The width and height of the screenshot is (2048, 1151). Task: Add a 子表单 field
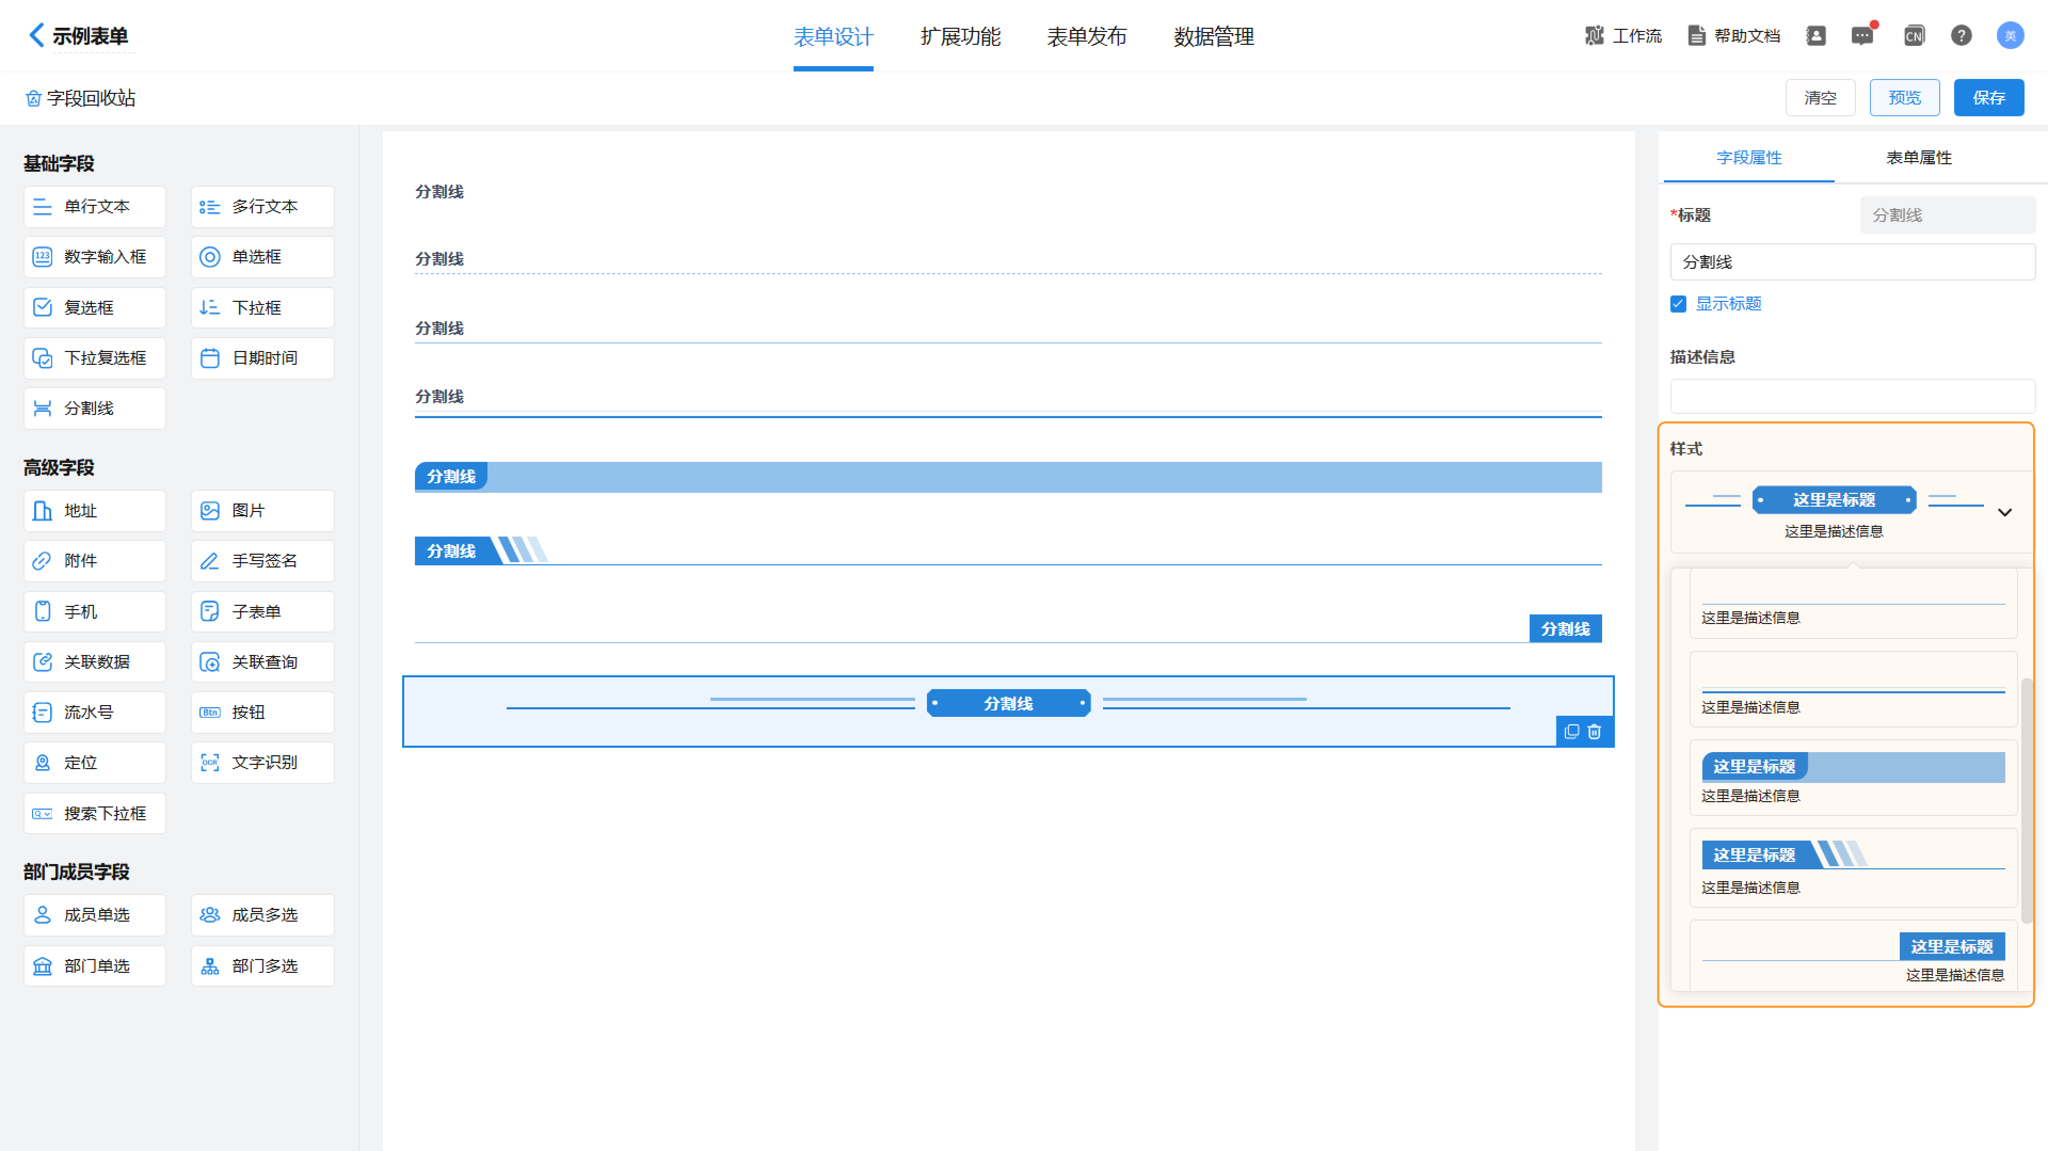(x=262, y=611)
